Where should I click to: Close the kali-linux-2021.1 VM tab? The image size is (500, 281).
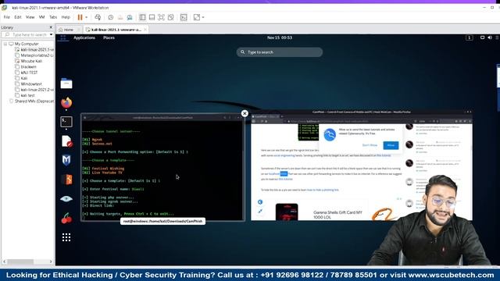145,30
